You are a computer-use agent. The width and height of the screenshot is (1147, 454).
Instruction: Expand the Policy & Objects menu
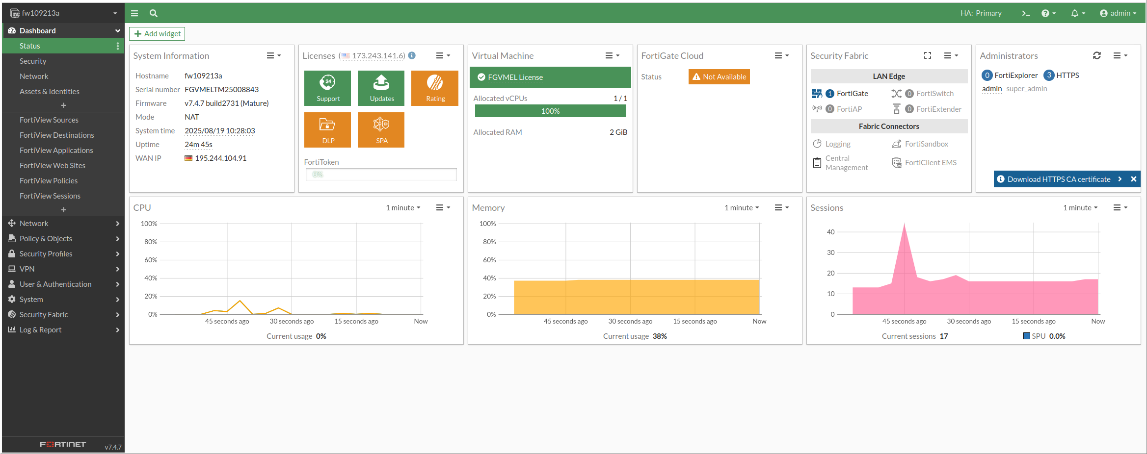point(63,238)
